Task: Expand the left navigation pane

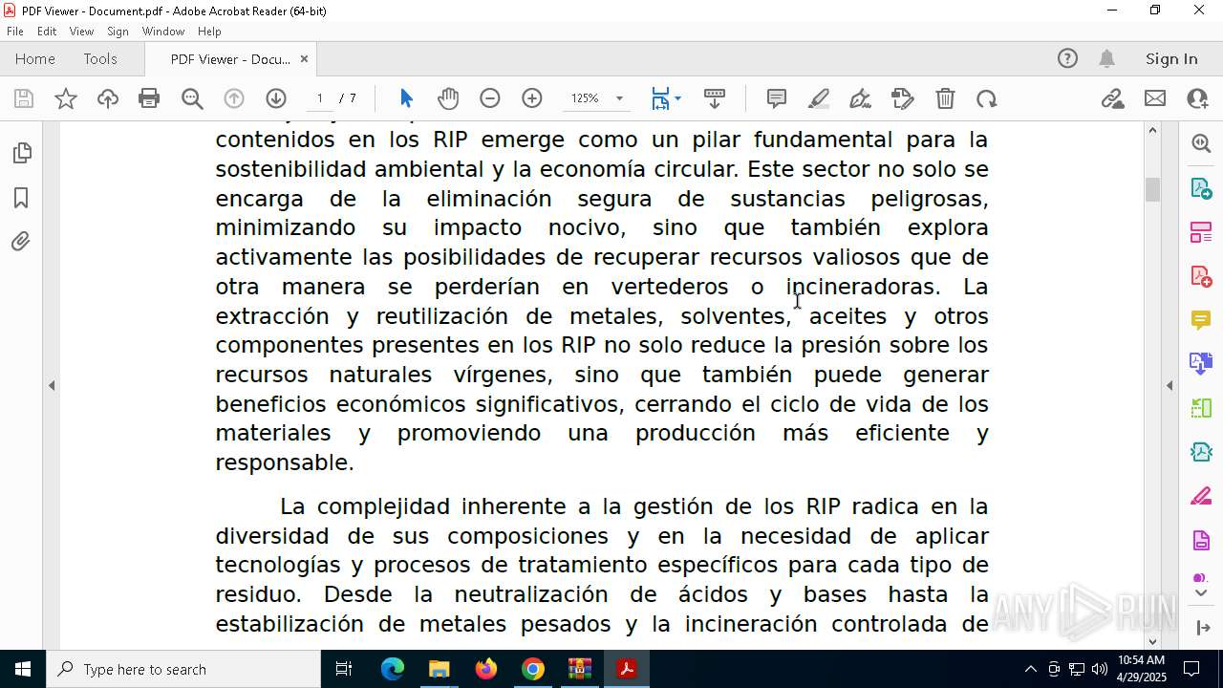Action: pos(52,385)
